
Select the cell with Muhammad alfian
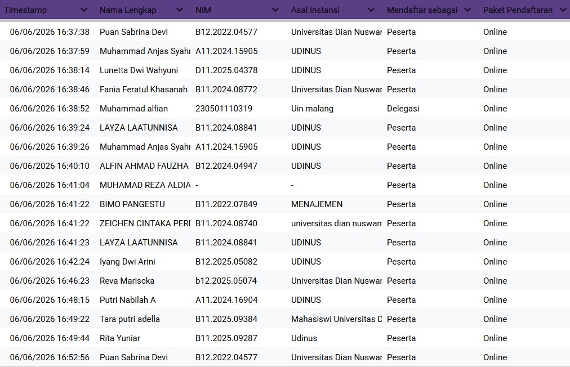coord(144,108)
